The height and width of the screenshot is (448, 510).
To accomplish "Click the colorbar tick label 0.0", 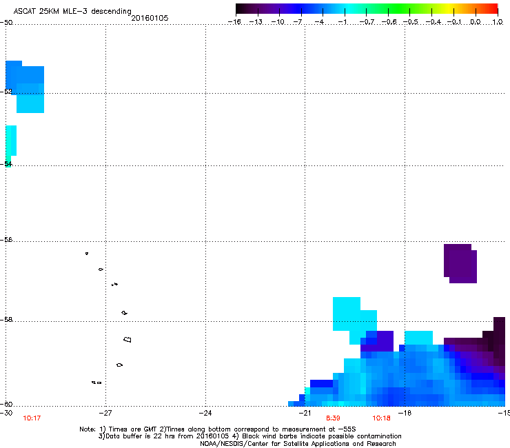I will 476,22.
